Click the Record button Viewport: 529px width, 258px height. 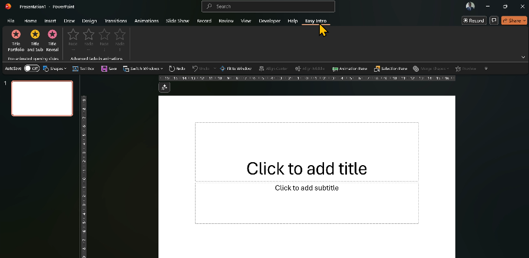coord(474,21)
